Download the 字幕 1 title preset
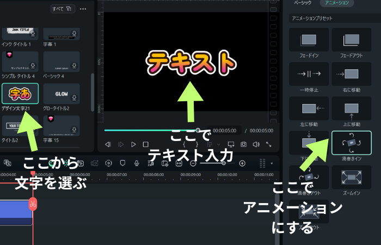Screen dimensions: 381x245 74,33
